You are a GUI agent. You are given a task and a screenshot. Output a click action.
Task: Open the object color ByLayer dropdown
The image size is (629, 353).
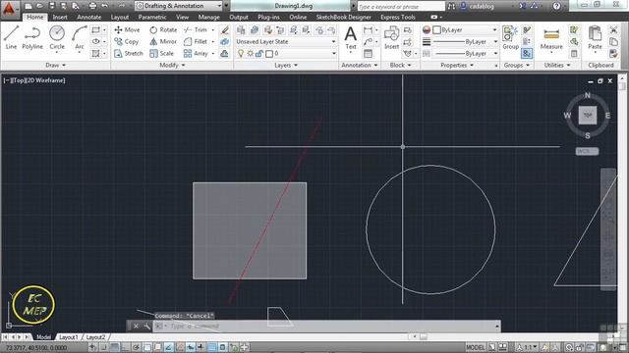465,29
